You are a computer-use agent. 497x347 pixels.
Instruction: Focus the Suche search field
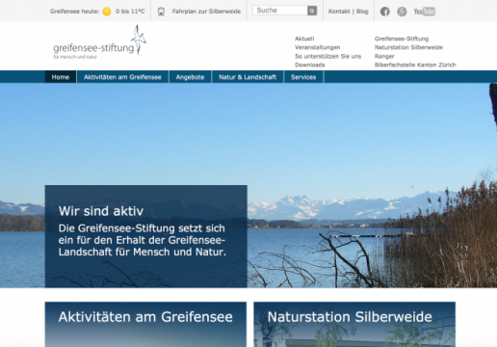pyautogui.click(x=279, y=11)
